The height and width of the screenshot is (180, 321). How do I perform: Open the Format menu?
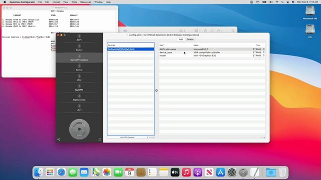tap(56, 2)
